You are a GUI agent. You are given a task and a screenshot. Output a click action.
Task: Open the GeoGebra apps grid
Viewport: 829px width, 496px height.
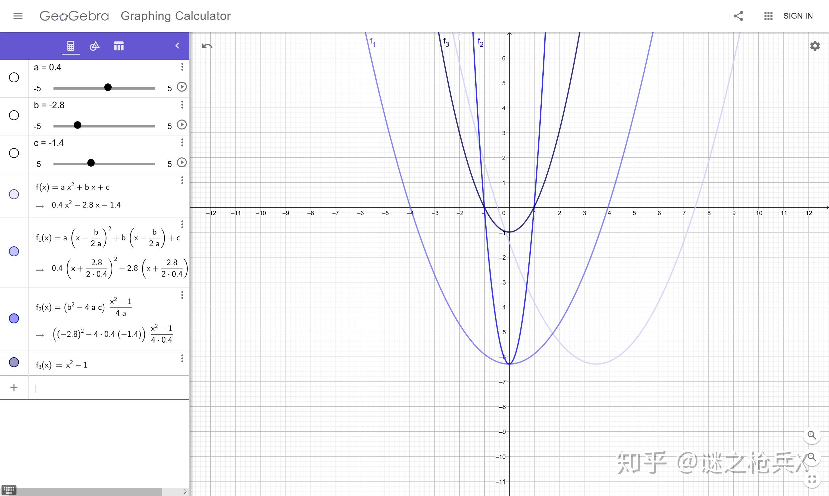pos(768,16)
